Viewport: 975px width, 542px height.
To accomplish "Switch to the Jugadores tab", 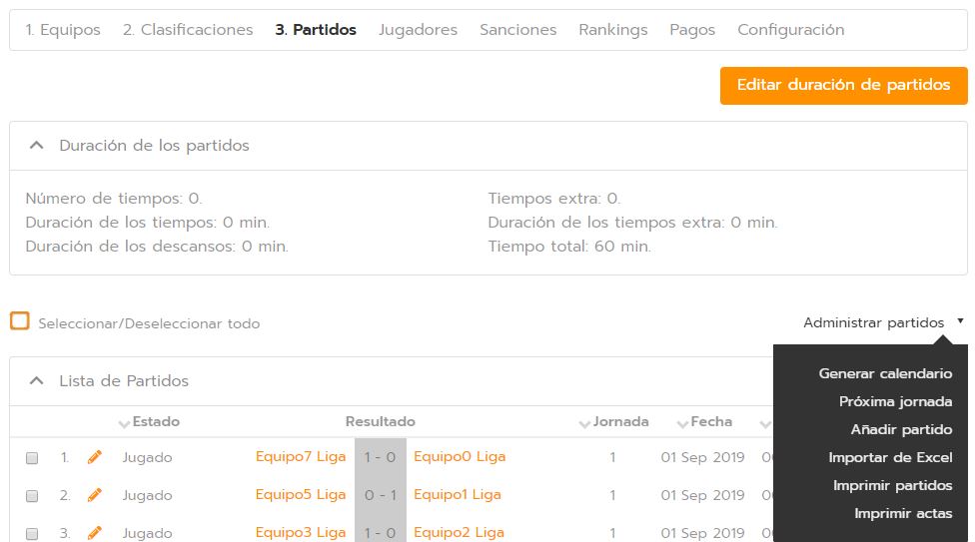I will pyautogui.click(x=418, y=30).
